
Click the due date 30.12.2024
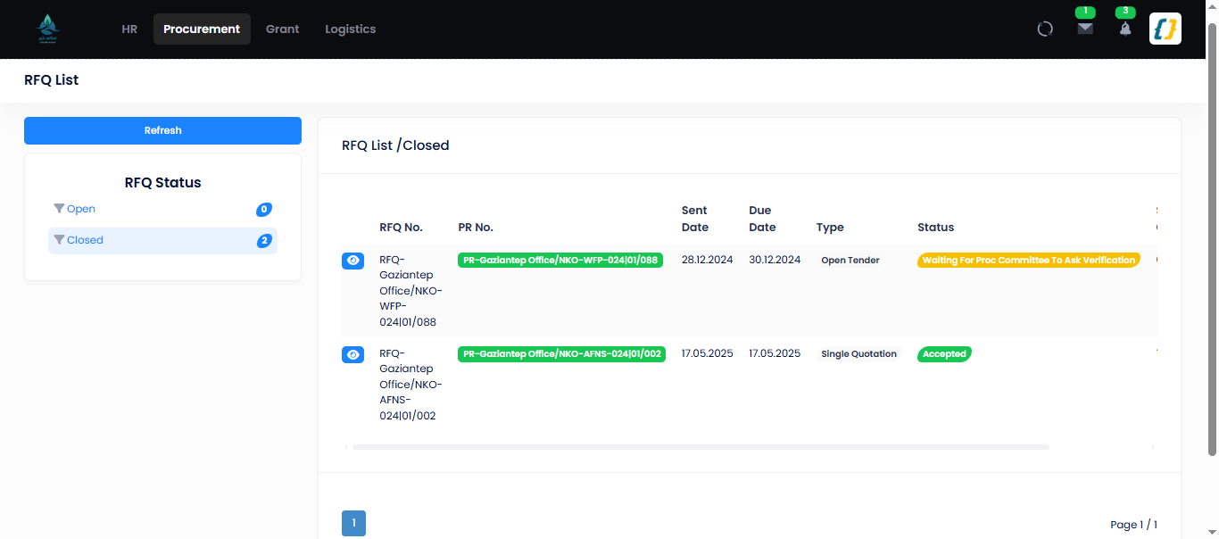(775, 260)
